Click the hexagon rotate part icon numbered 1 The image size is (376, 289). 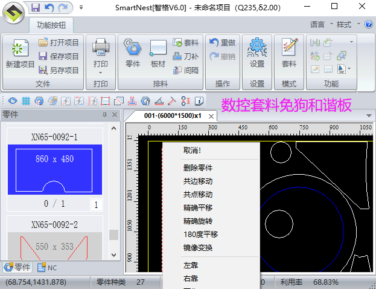39,101
